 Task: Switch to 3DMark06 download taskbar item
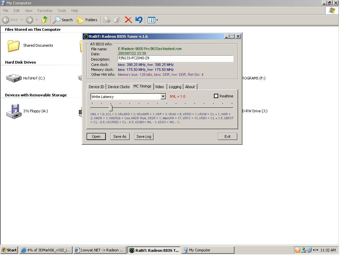[46, 250]
